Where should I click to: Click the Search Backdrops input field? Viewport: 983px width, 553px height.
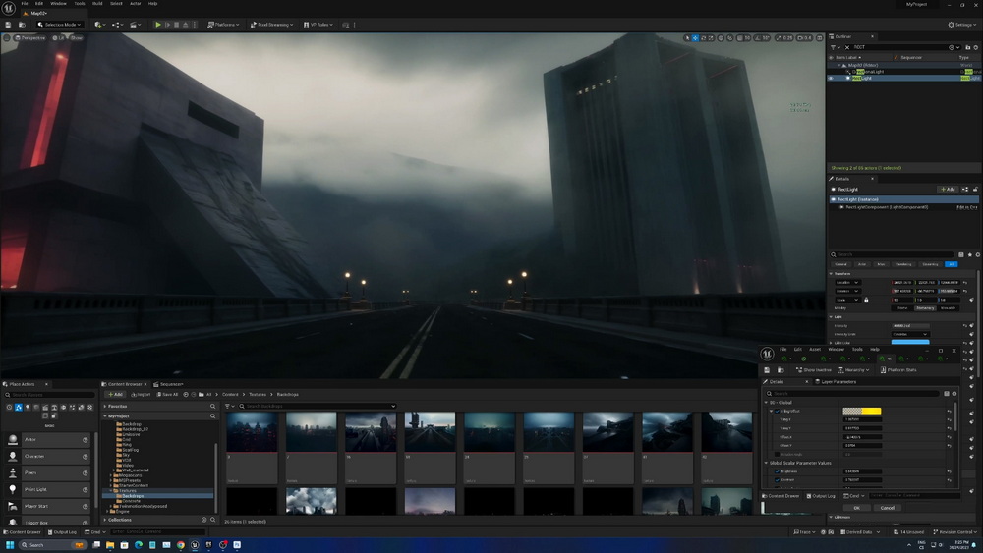coord(318,406)
